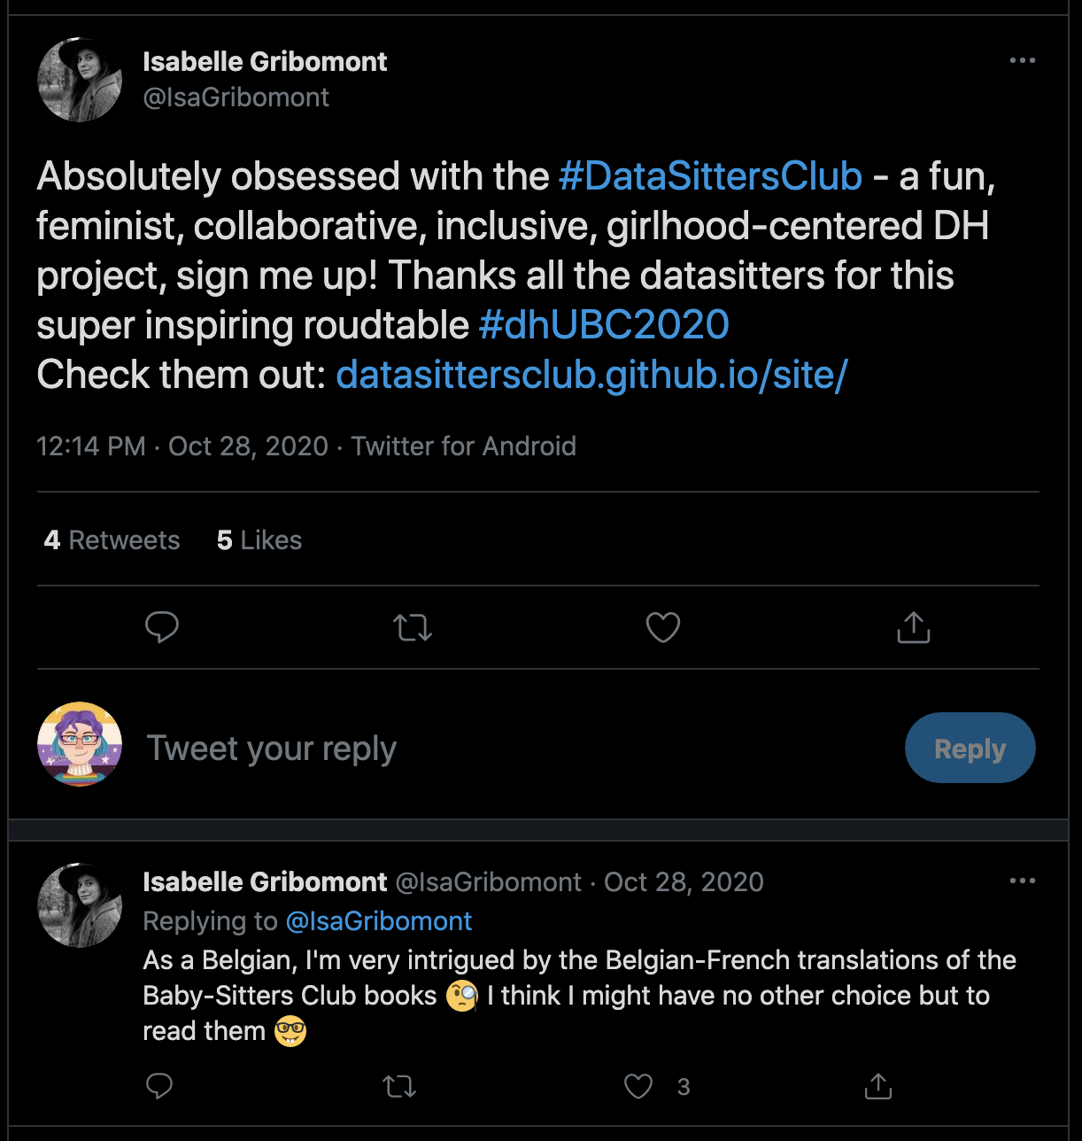Click the heart icon to like the tweet
This screenshot has width=1082, height=1141.
(662, 627)
